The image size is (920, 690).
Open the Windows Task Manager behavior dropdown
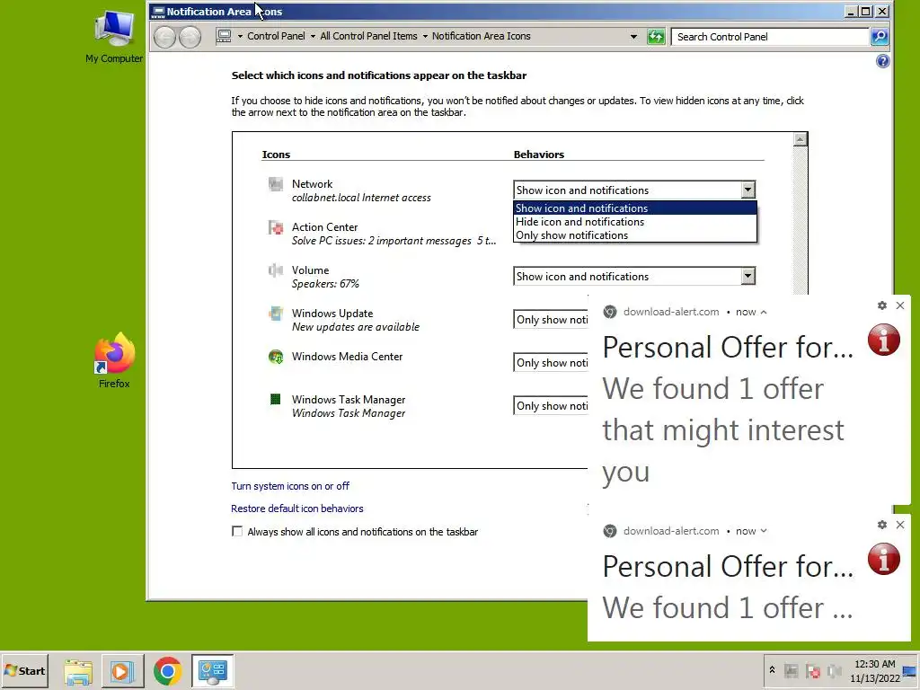click(551, 405)
